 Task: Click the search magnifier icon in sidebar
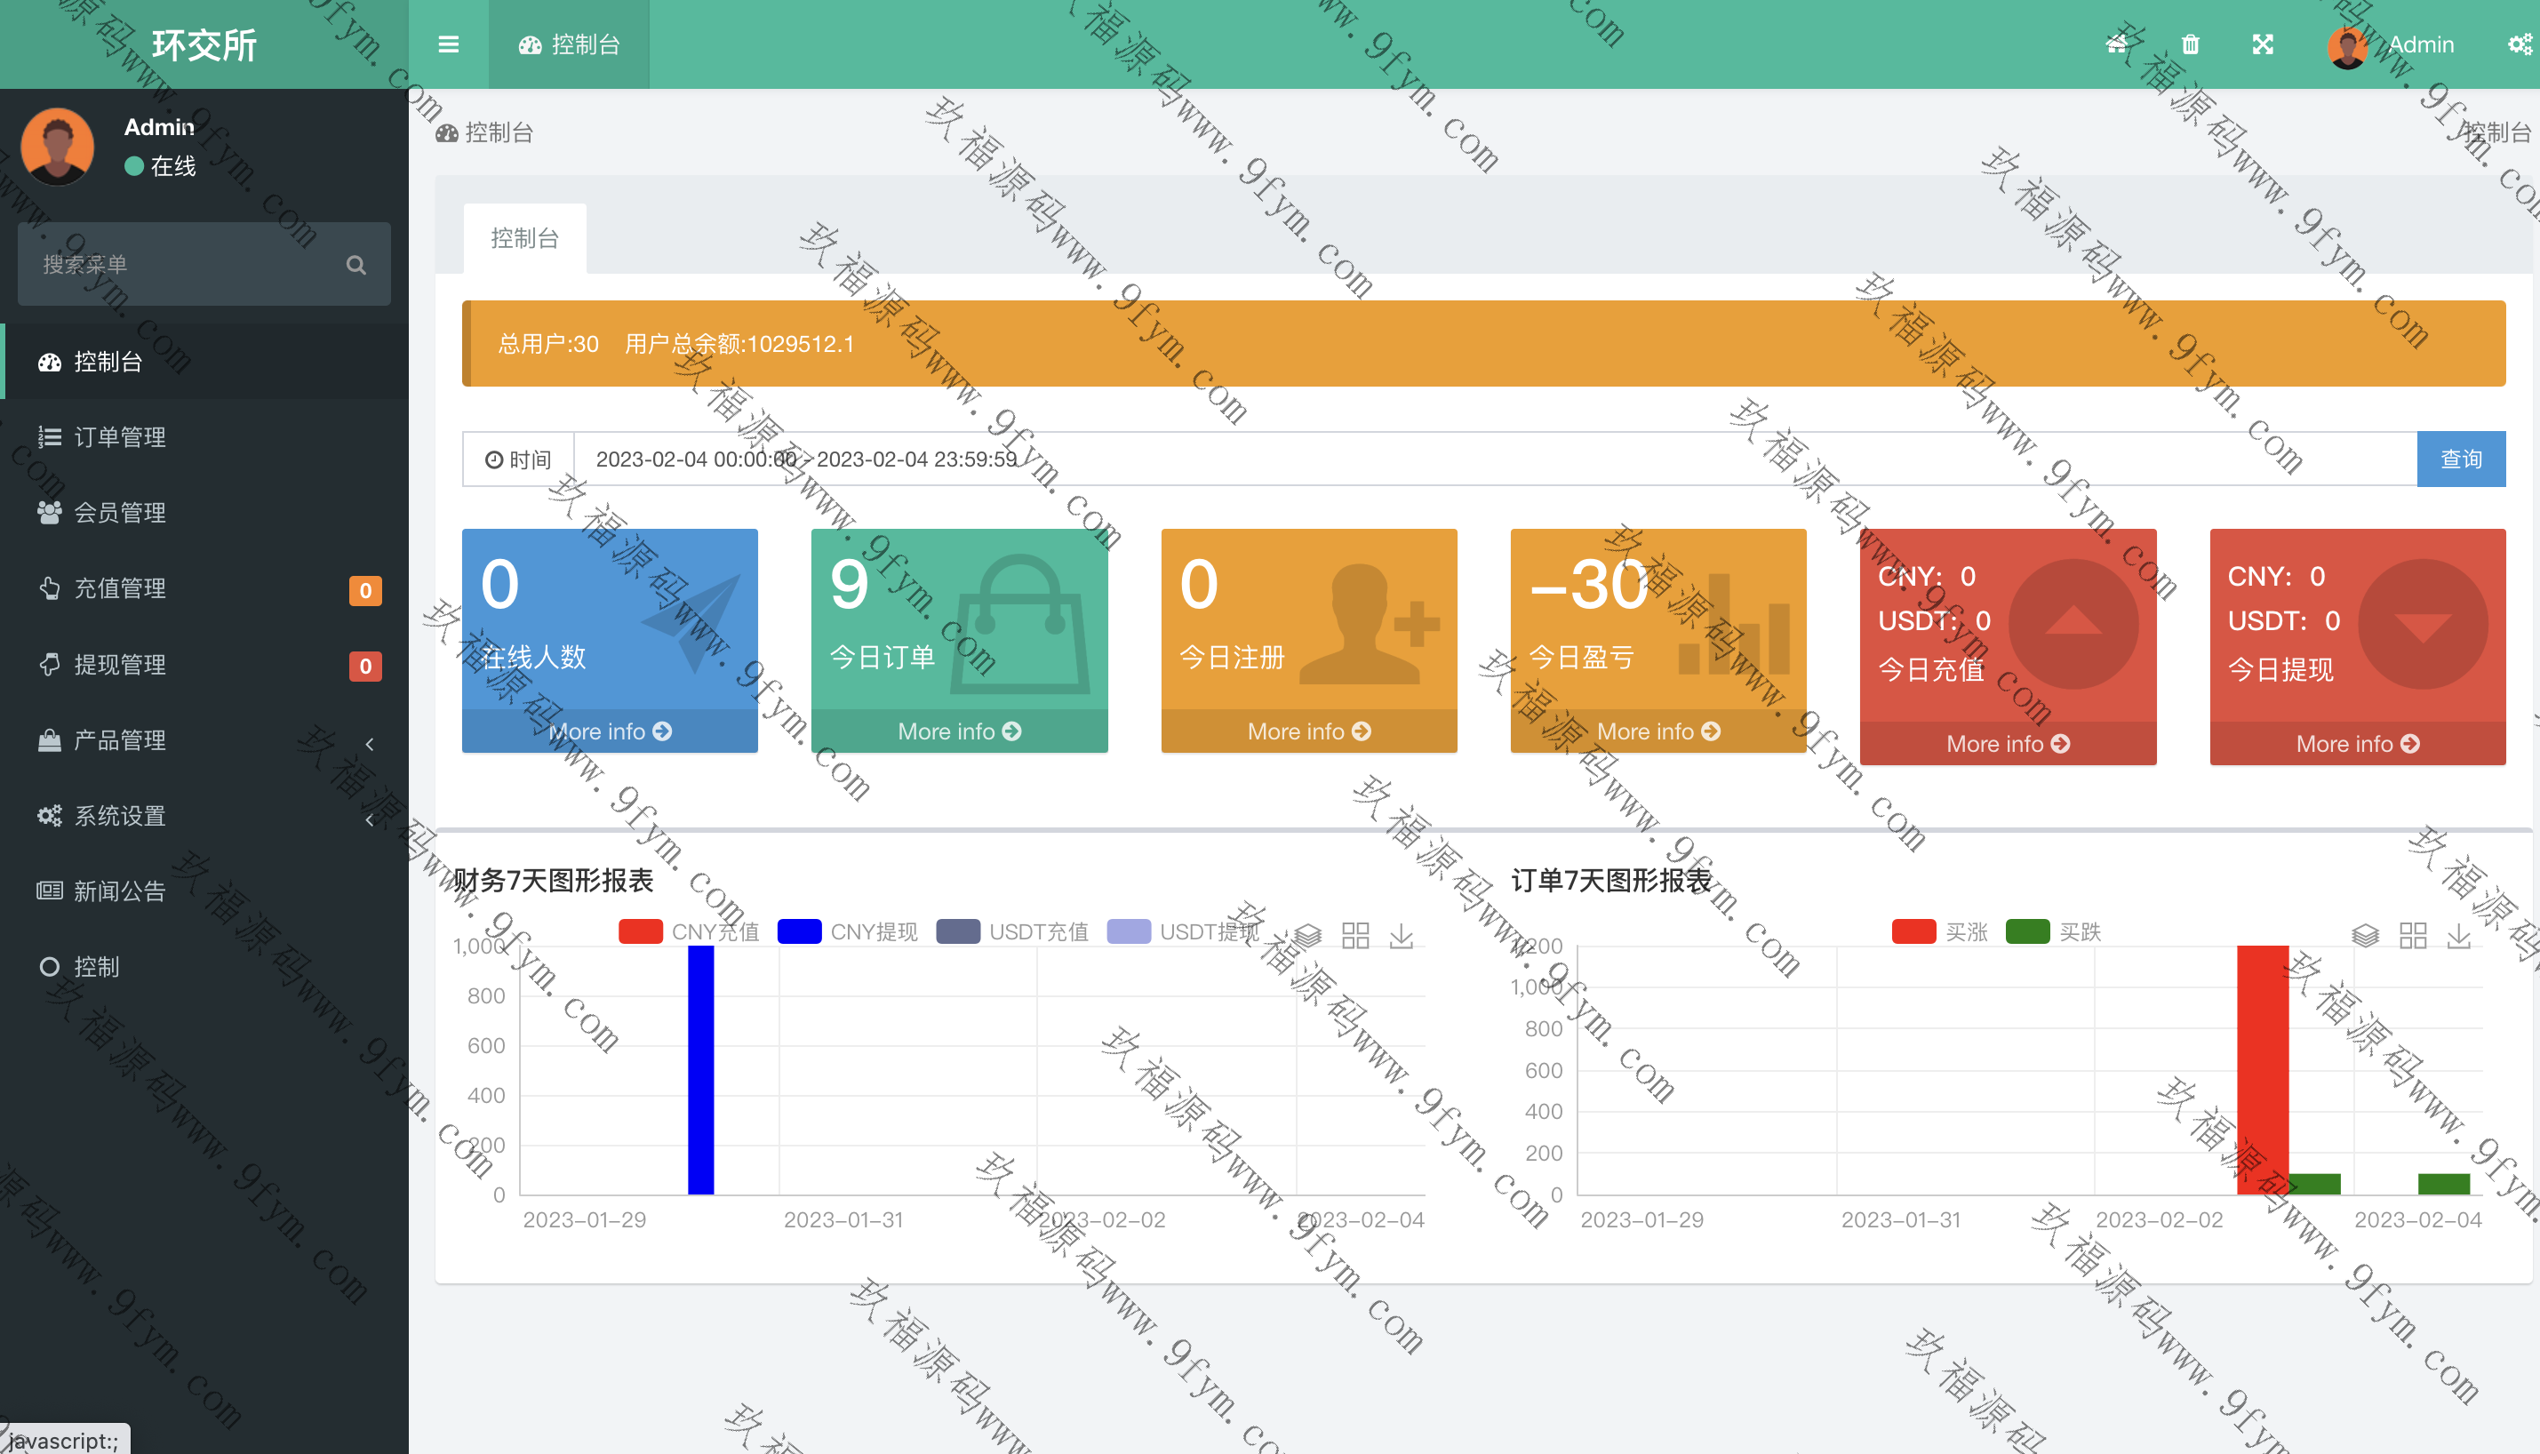point(355,265)
